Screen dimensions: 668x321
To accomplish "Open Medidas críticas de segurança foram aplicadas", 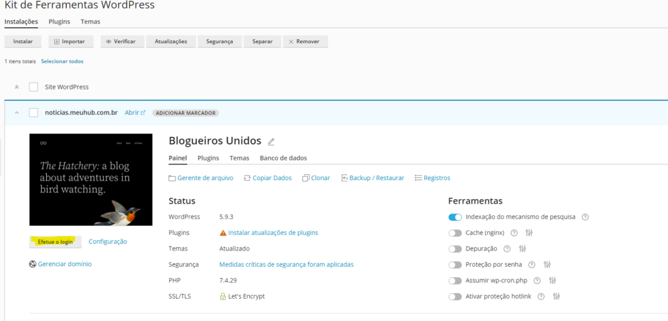I will click(286, 265).
